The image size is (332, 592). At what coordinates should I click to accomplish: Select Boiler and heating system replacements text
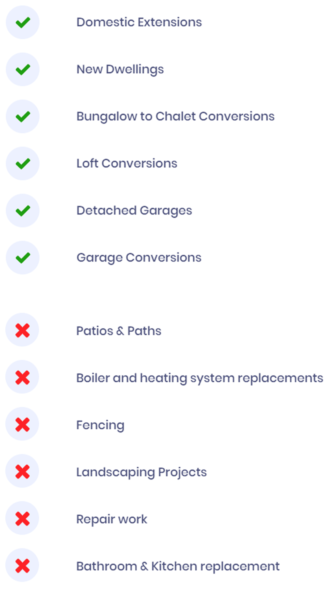[x=200, y=378]
